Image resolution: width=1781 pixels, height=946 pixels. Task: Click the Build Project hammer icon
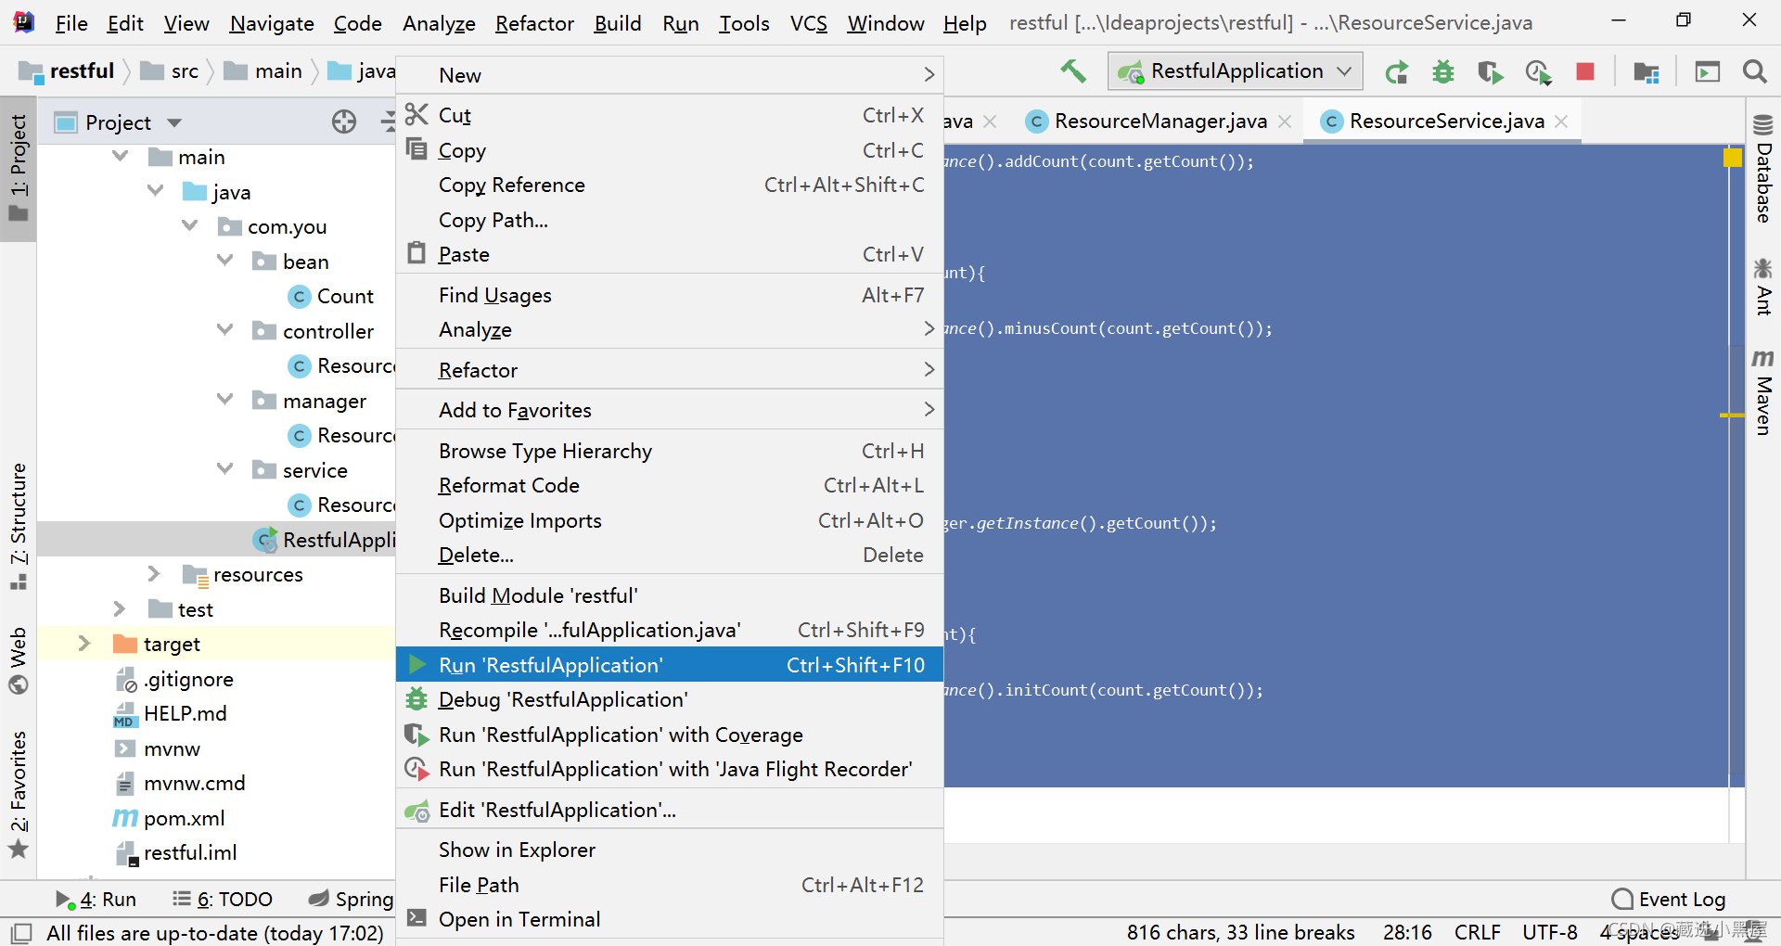(x=1073, y=70)
